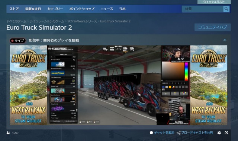Image resolution: width=238 pixels, height=141 pixels.
Task: Follow the SCS Softwareシリーズ breadcrumb
Action: [82, 21]
